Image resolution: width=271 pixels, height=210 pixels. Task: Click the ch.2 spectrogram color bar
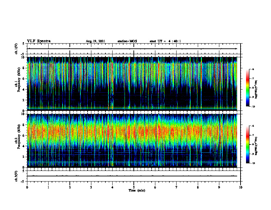point(247,144)
